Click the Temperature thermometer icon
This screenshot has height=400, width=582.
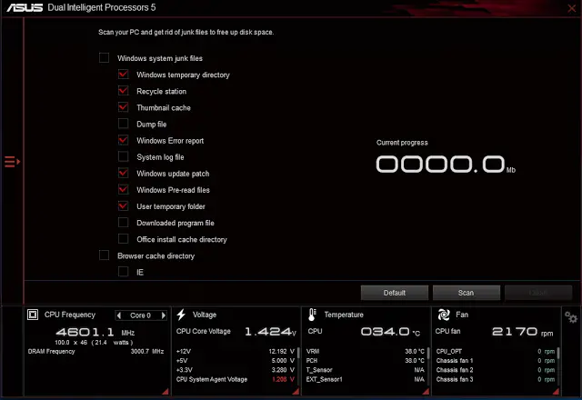(x=312, y=315)
